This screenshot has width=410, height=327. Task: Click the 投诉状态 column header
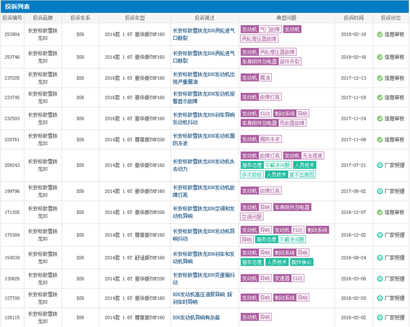pos(391,18)
